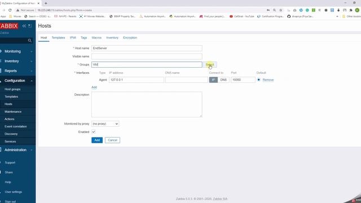This screenshot has width=361, height=203.
Task: Click the password key icon in address bar
Action: tap(268, 10)
